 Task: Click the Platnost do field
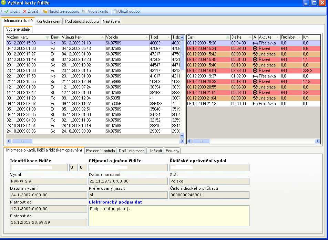coord(49,223)
